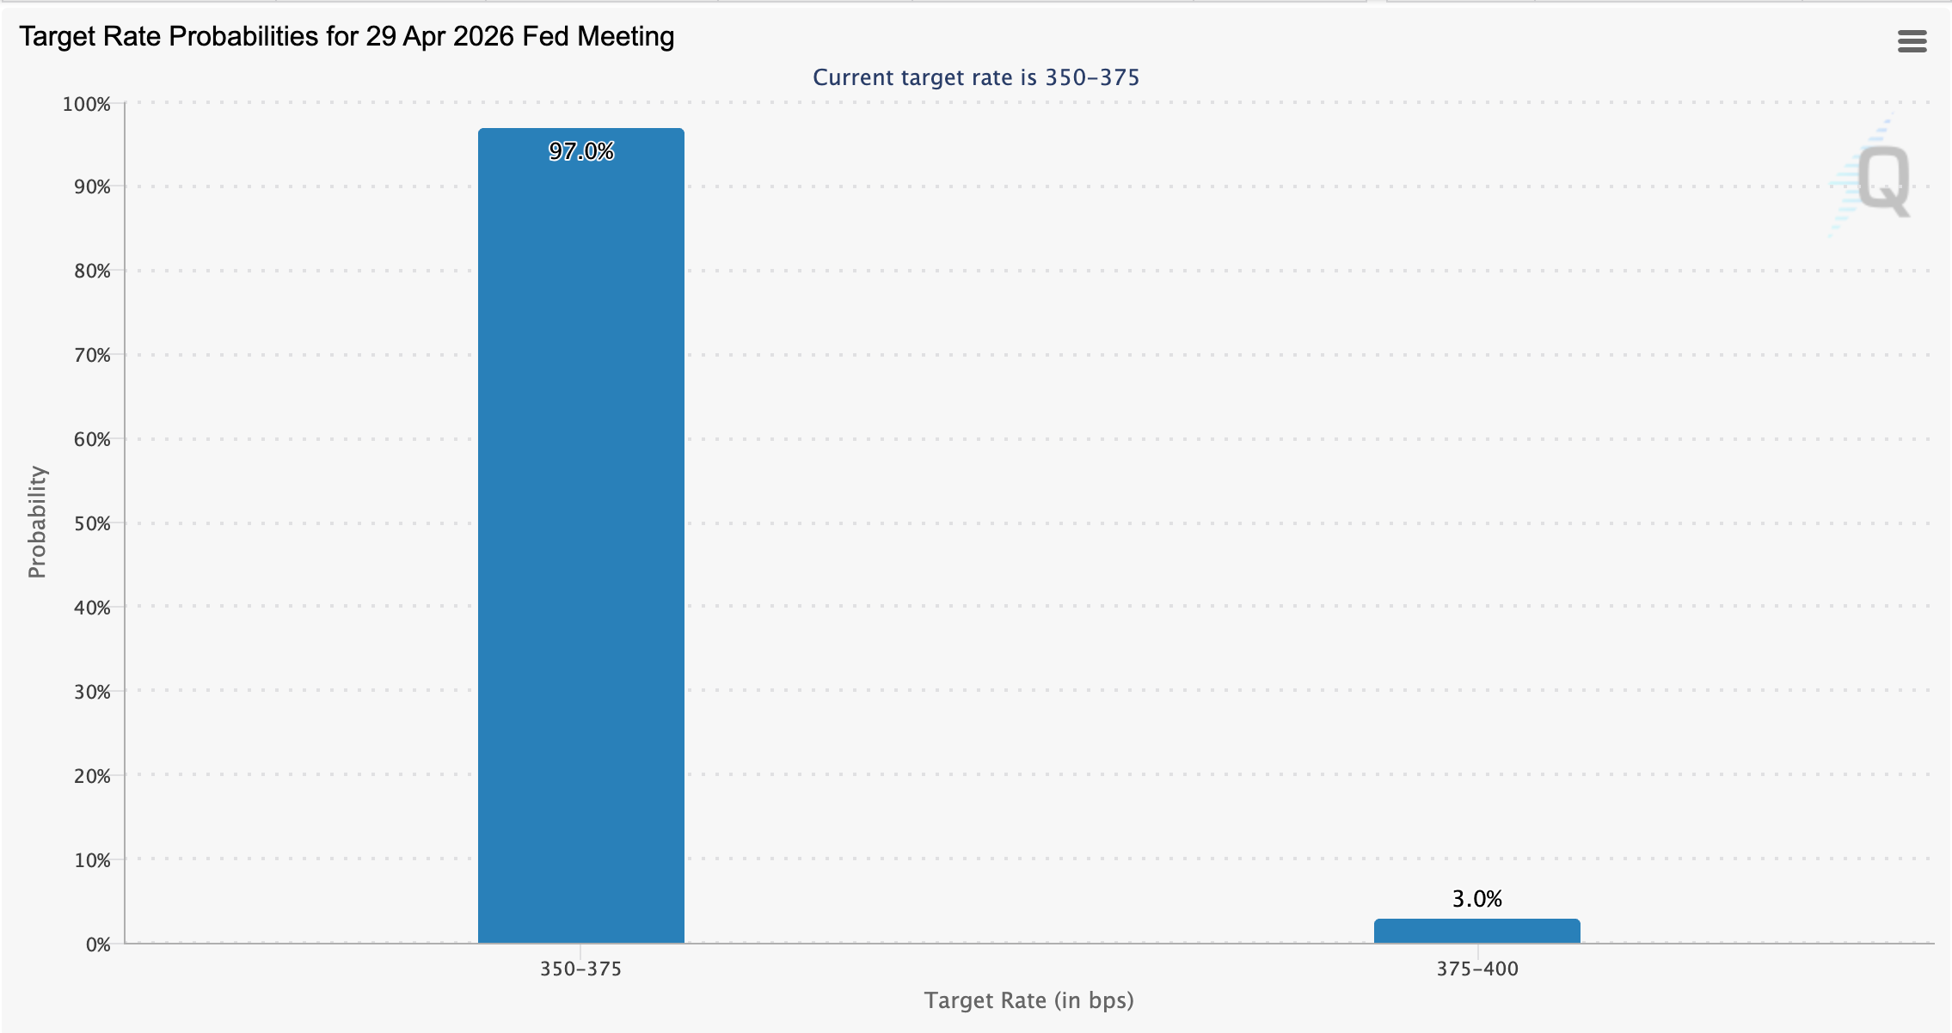Click the 'Current target rate is 350-375' text

click(x=976, y=77)
